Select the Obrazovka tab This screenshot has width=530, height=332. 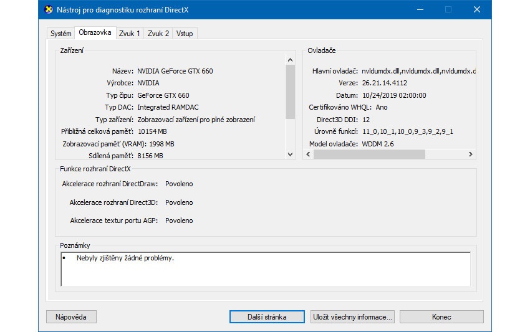pos(95,32)
